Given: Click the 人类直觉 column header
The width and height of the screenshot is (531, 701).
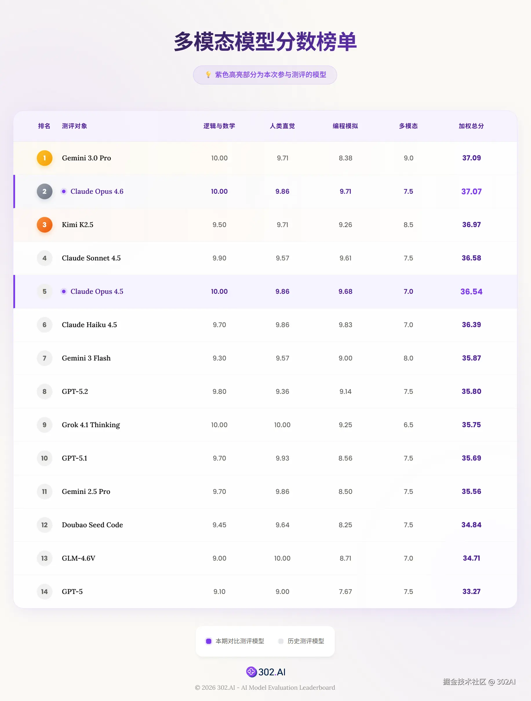Looking at the screenshot, I should (282, 126).
